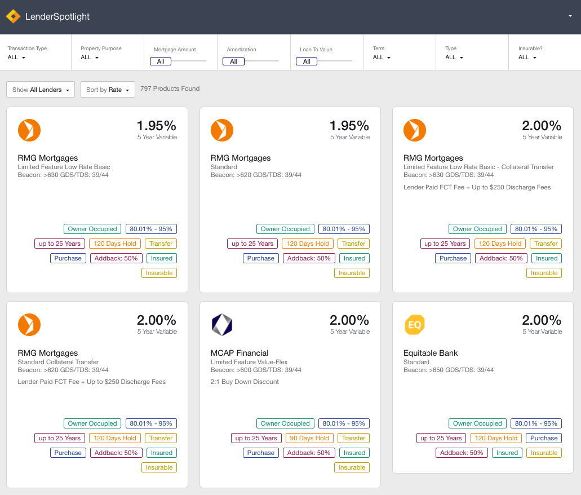Click the RMG logo on the Low Rate Basic - Collateral Transfer card
The image size is (581, 495).
pos(414,130)
